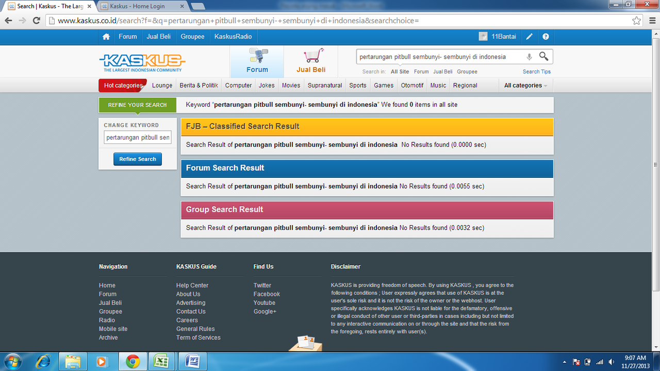Click the Kaskus logo

coord(142,63)
